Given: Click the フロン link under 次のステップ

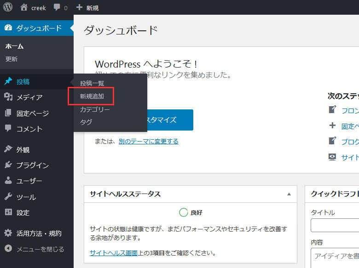Looking at the screenshot, I should [350, 111].
